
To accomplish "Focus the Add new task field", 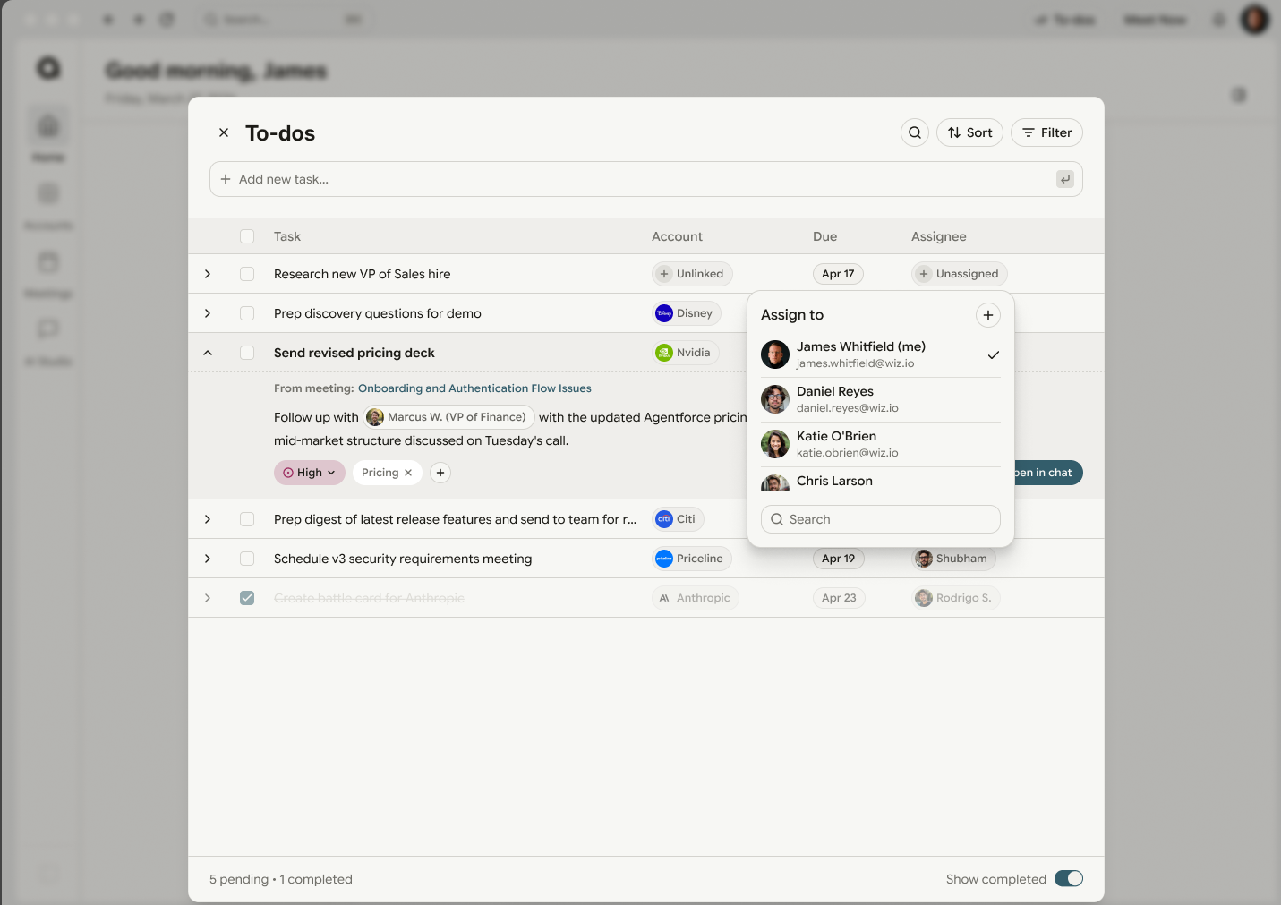I will click(x=645, y=179).
